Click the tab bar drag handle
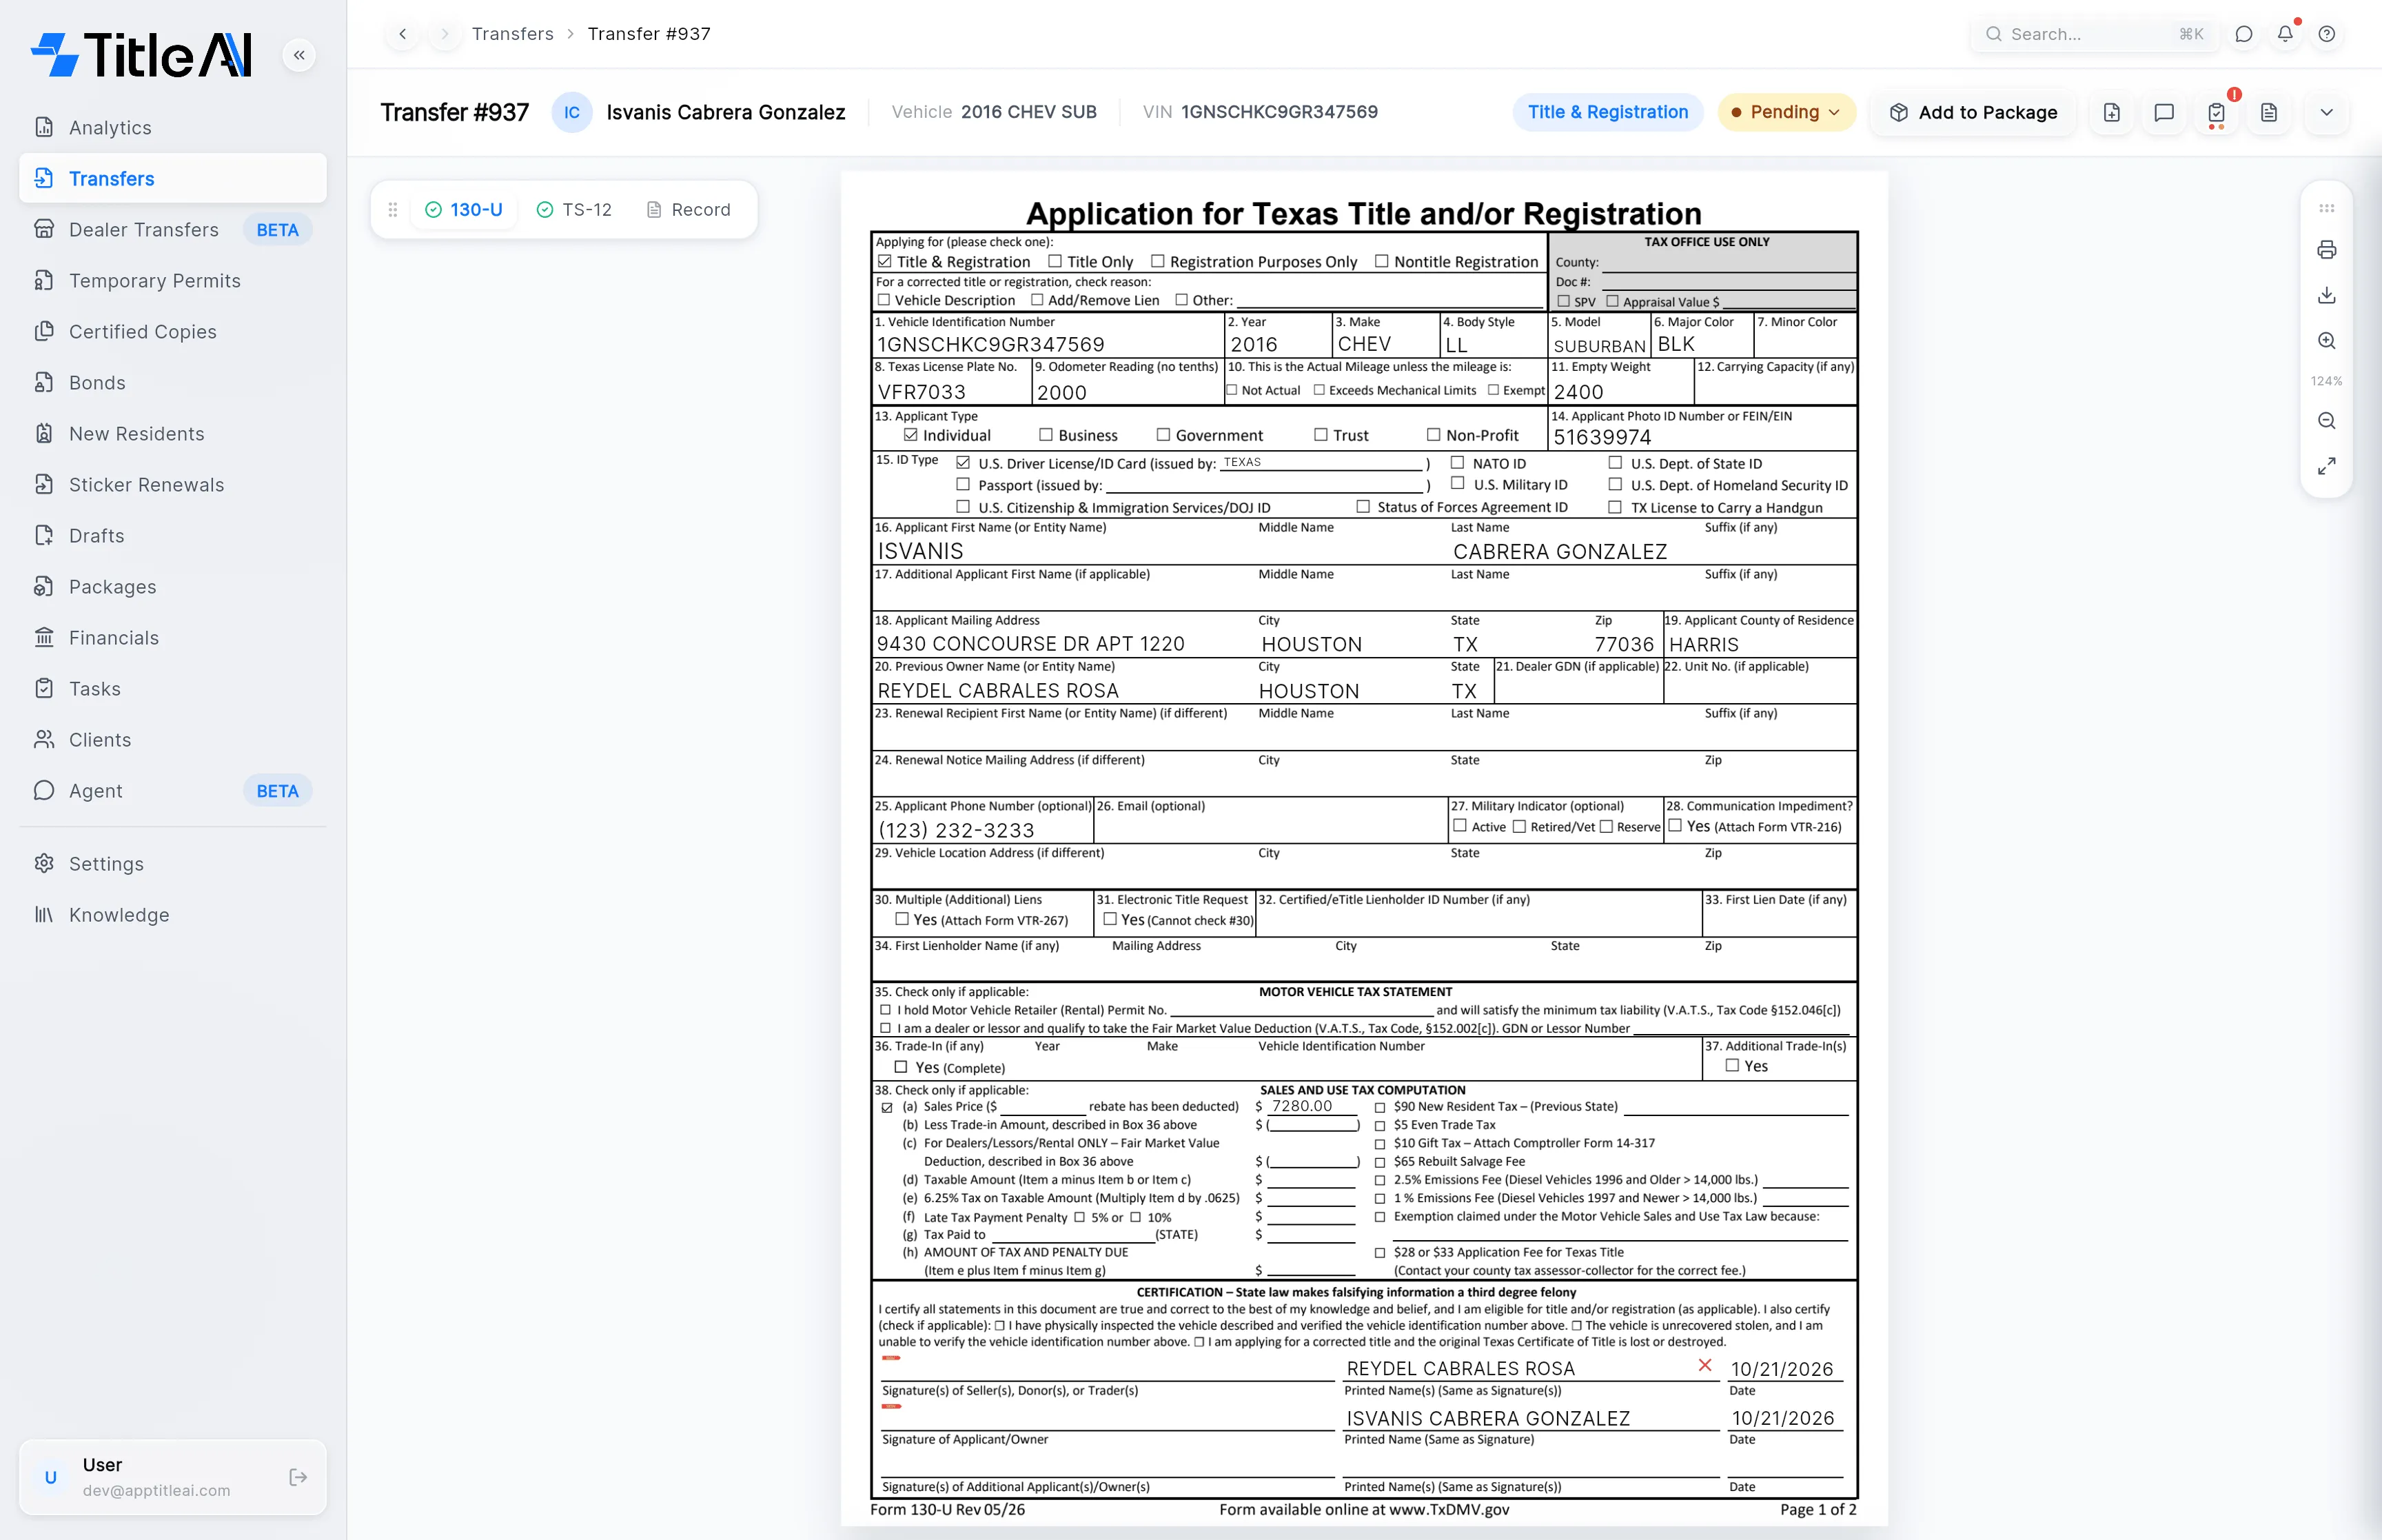Screen dimensions: 2382x1540 pos(393,209)
